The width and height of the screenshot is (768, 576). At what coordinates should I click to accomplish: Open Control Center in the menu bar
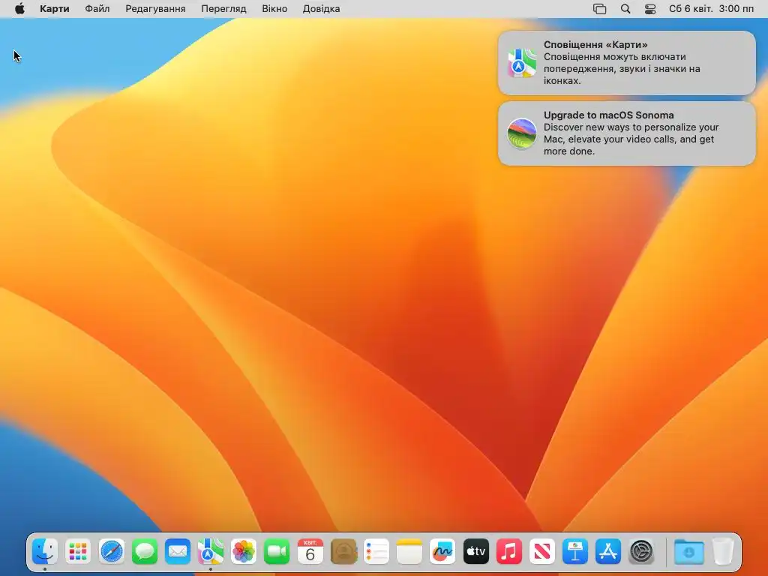coord(650,9)
